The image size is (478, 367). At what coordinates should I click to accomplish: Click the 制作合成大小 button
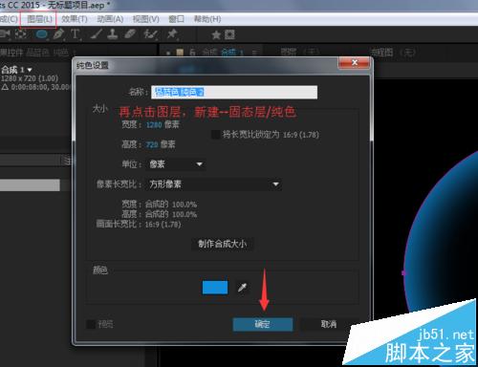point(222,244)
